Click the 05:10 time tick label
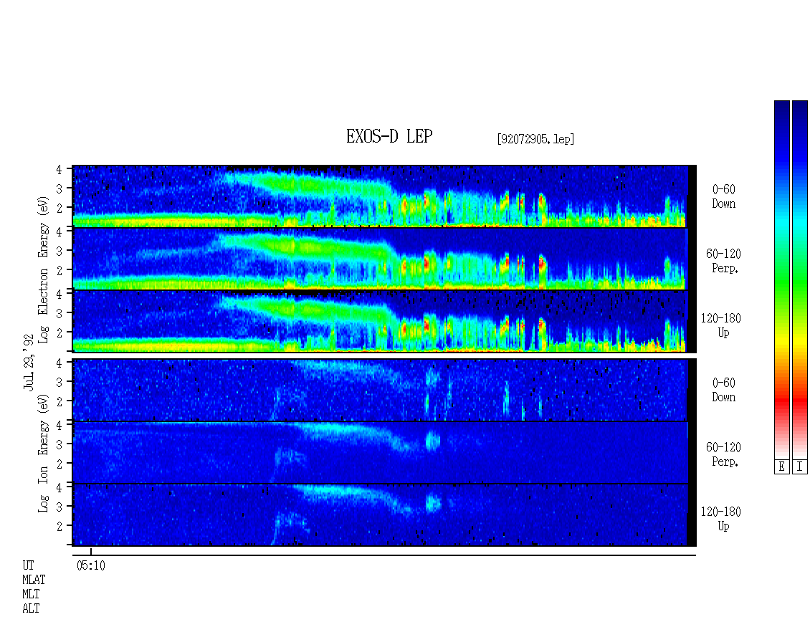This screenshot has height=627, width=810. click(91, 566)
